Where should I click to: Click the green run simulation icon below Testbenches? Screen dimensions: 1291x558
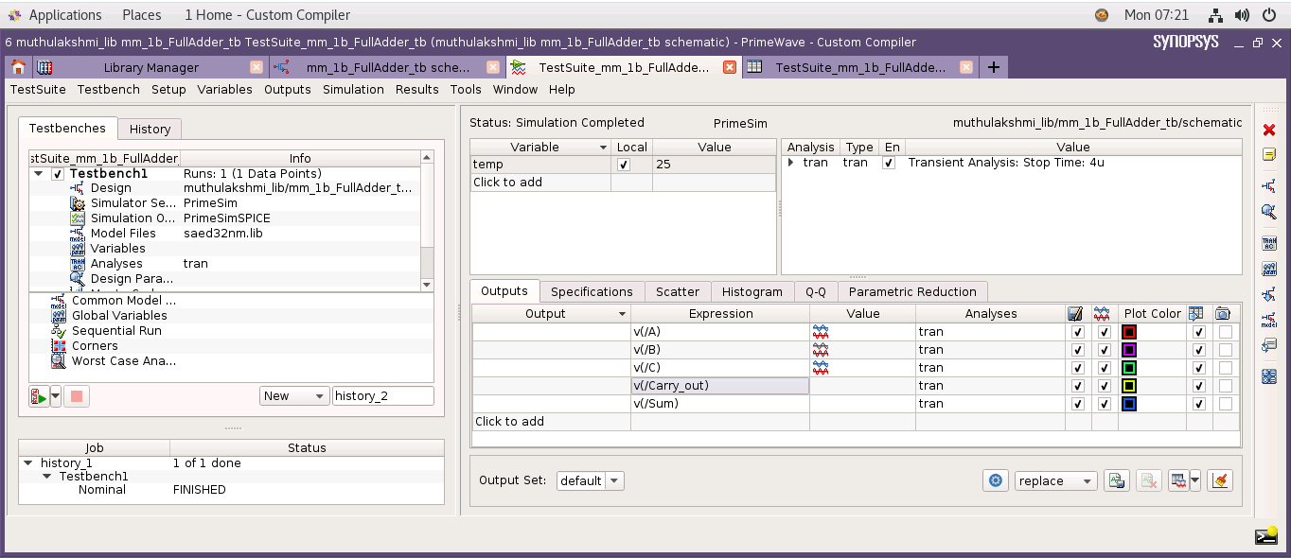tap(40, 396)
